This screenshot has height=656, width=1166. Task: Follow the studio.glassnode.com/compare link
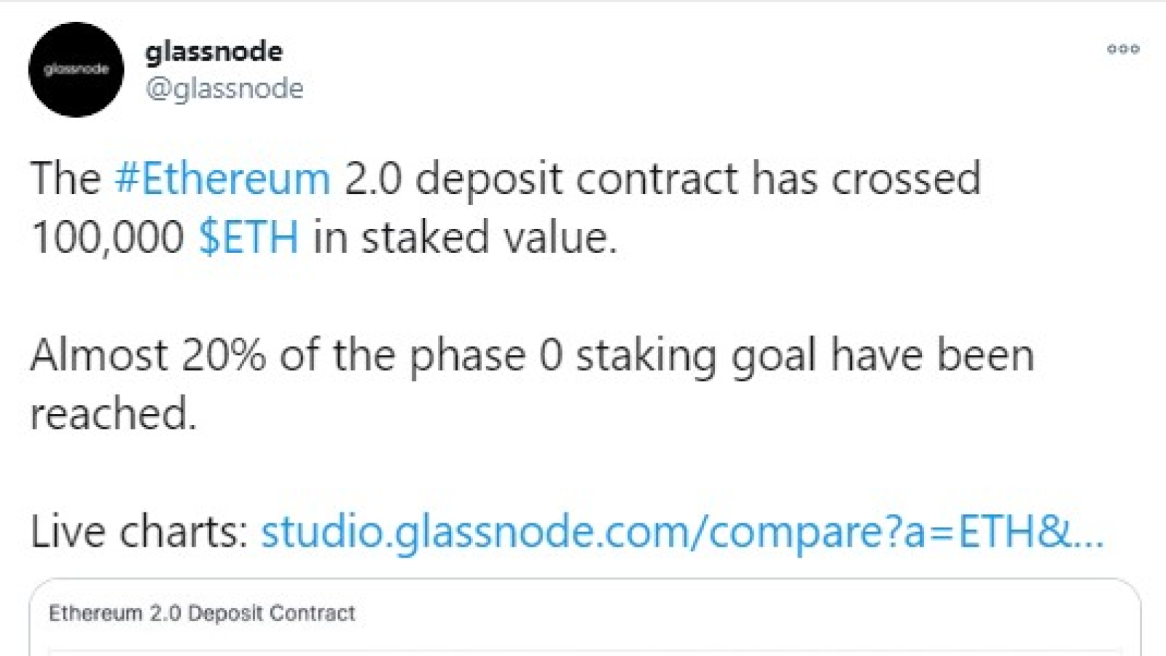point(682,531)
